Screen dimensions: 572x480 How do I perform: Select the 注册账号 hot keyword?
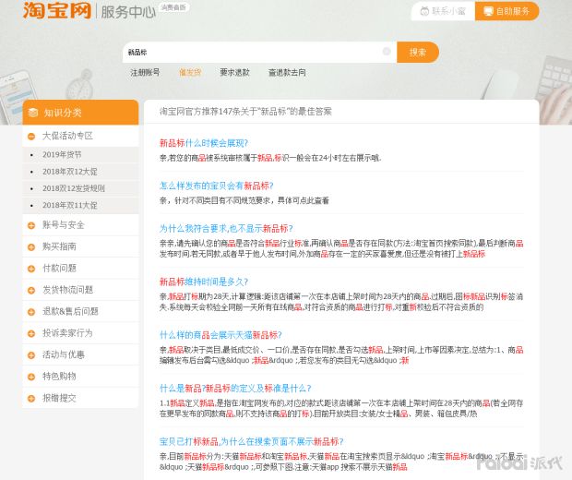pos(145,72)
